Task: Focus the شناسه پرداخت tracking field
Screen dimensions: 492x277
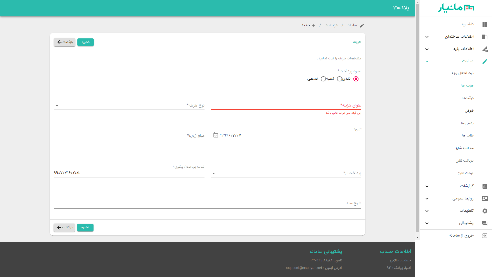Action: coord(129,173)
